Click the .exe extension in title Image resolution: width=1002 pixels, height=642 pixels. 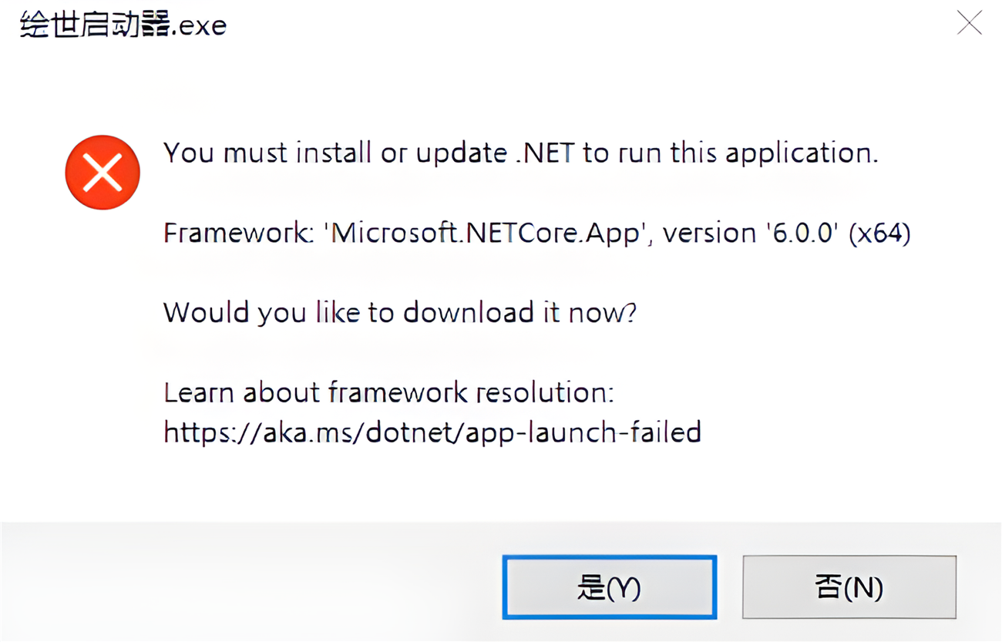click(199, 25)
